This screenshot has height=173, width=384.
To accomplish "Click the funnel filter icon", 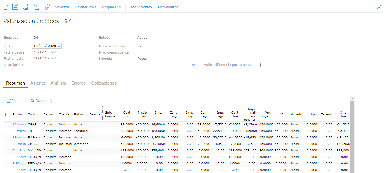I will pyautogui.click(x=52, y=101).
